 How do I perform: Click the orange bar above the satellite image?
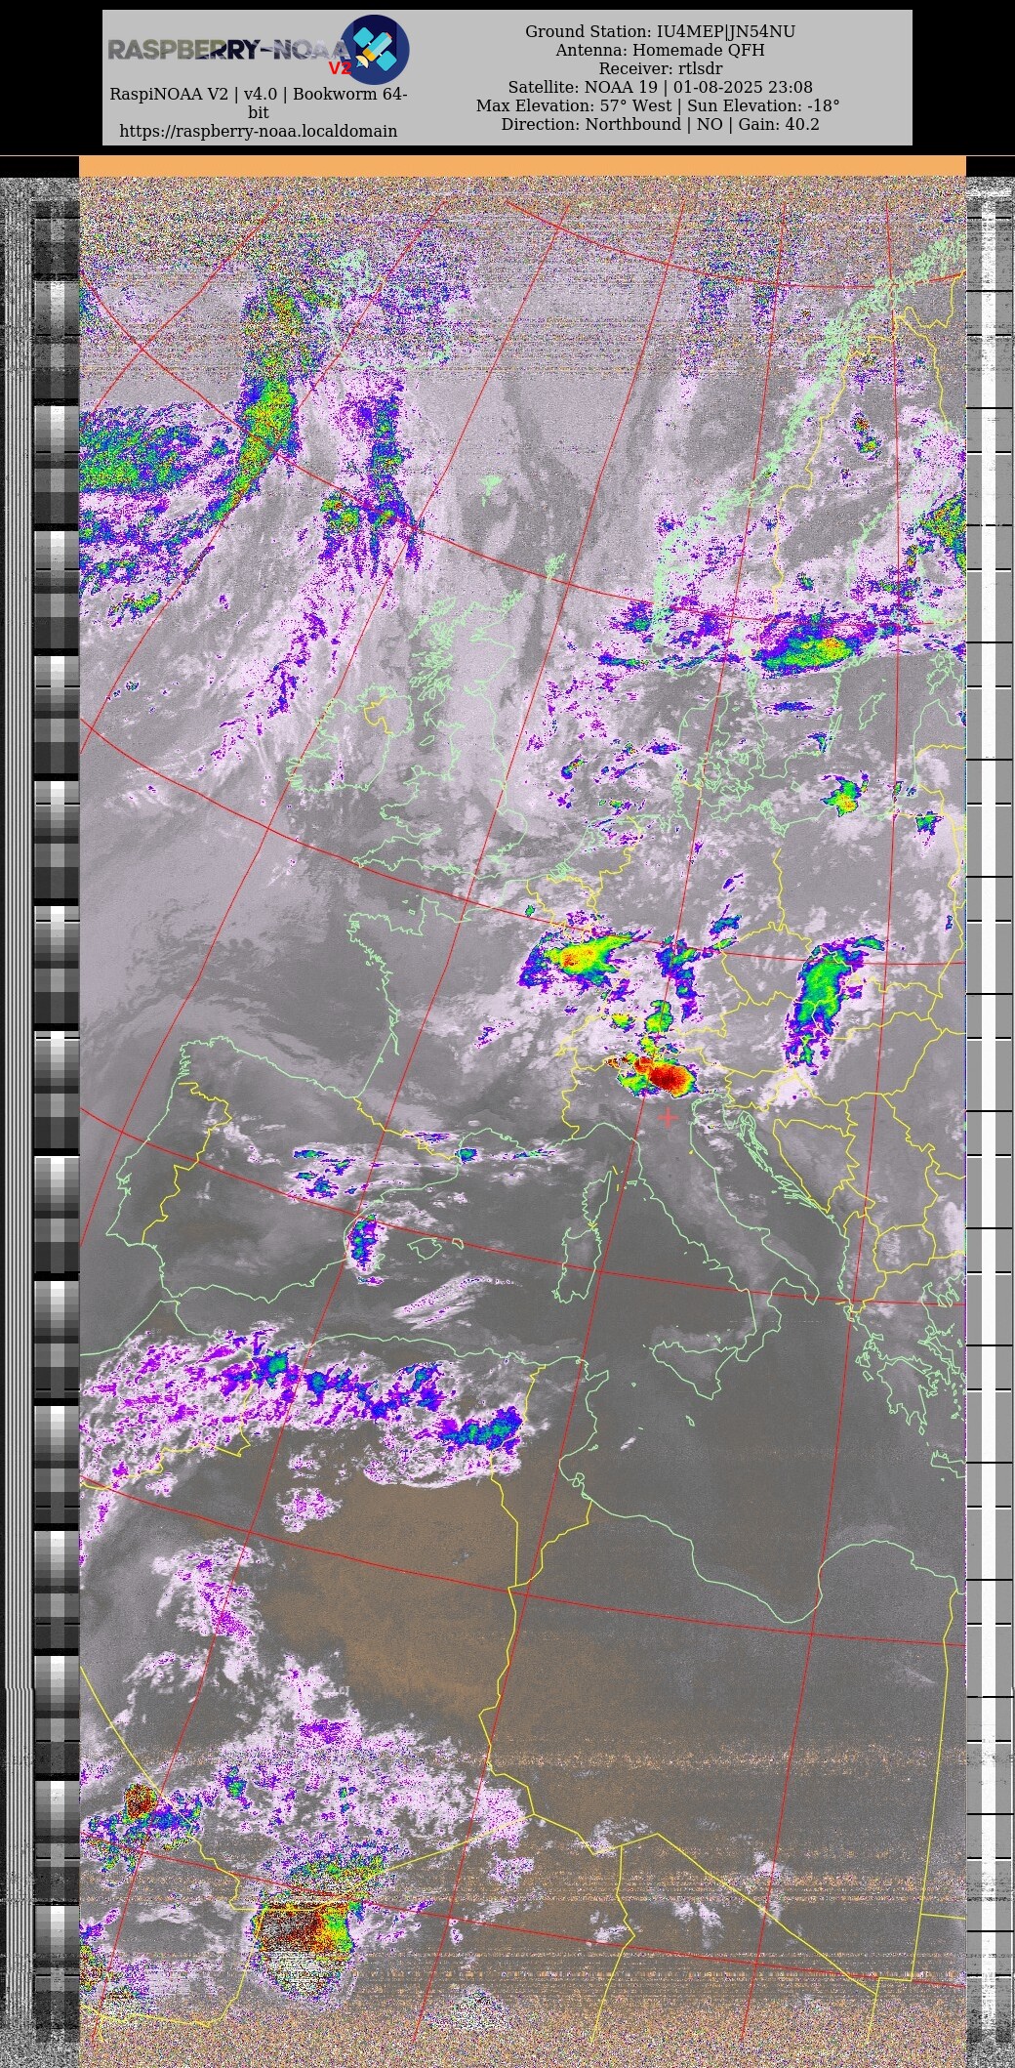click(522, 166)
